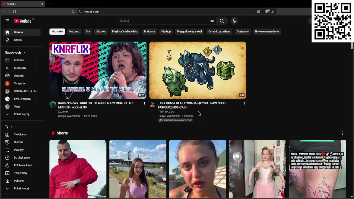Open options menu for Koziołek News video
This screenshot has height=199, width=354.
click(x=144, y=104)
